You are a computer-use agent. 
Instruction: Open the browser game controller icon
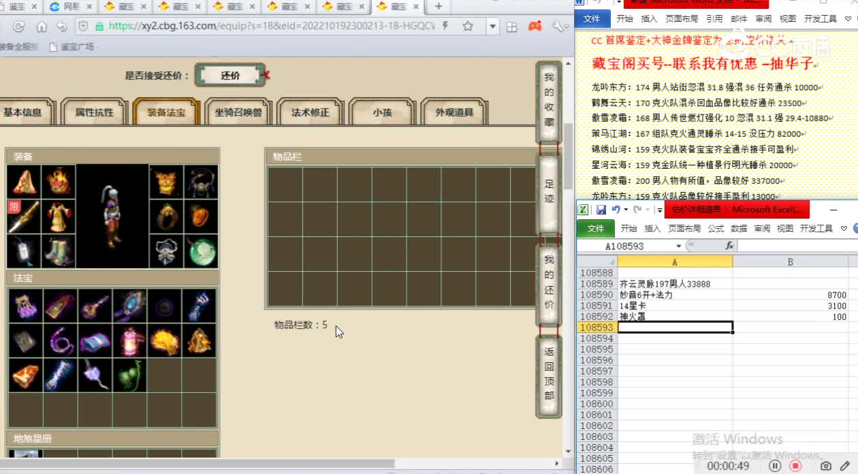535,27
